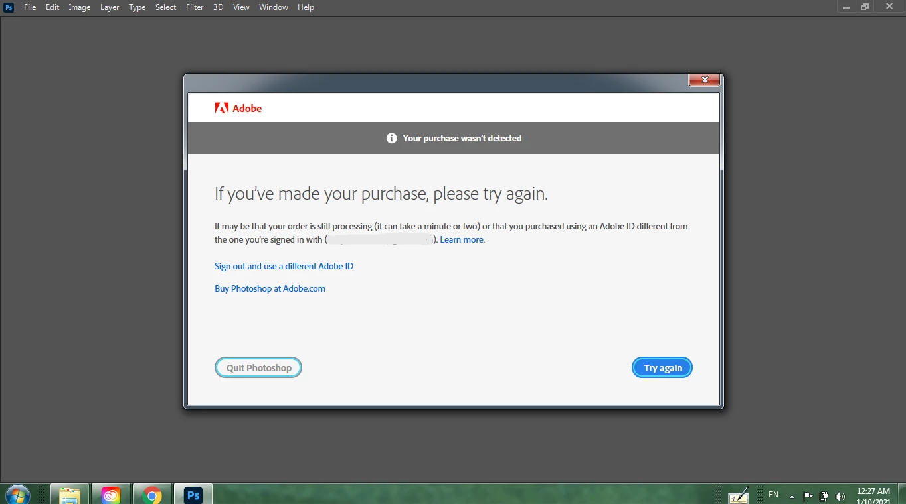Click the heading about trying purchase again
Viewport: 906px width, 504px height.
[381, 194]
